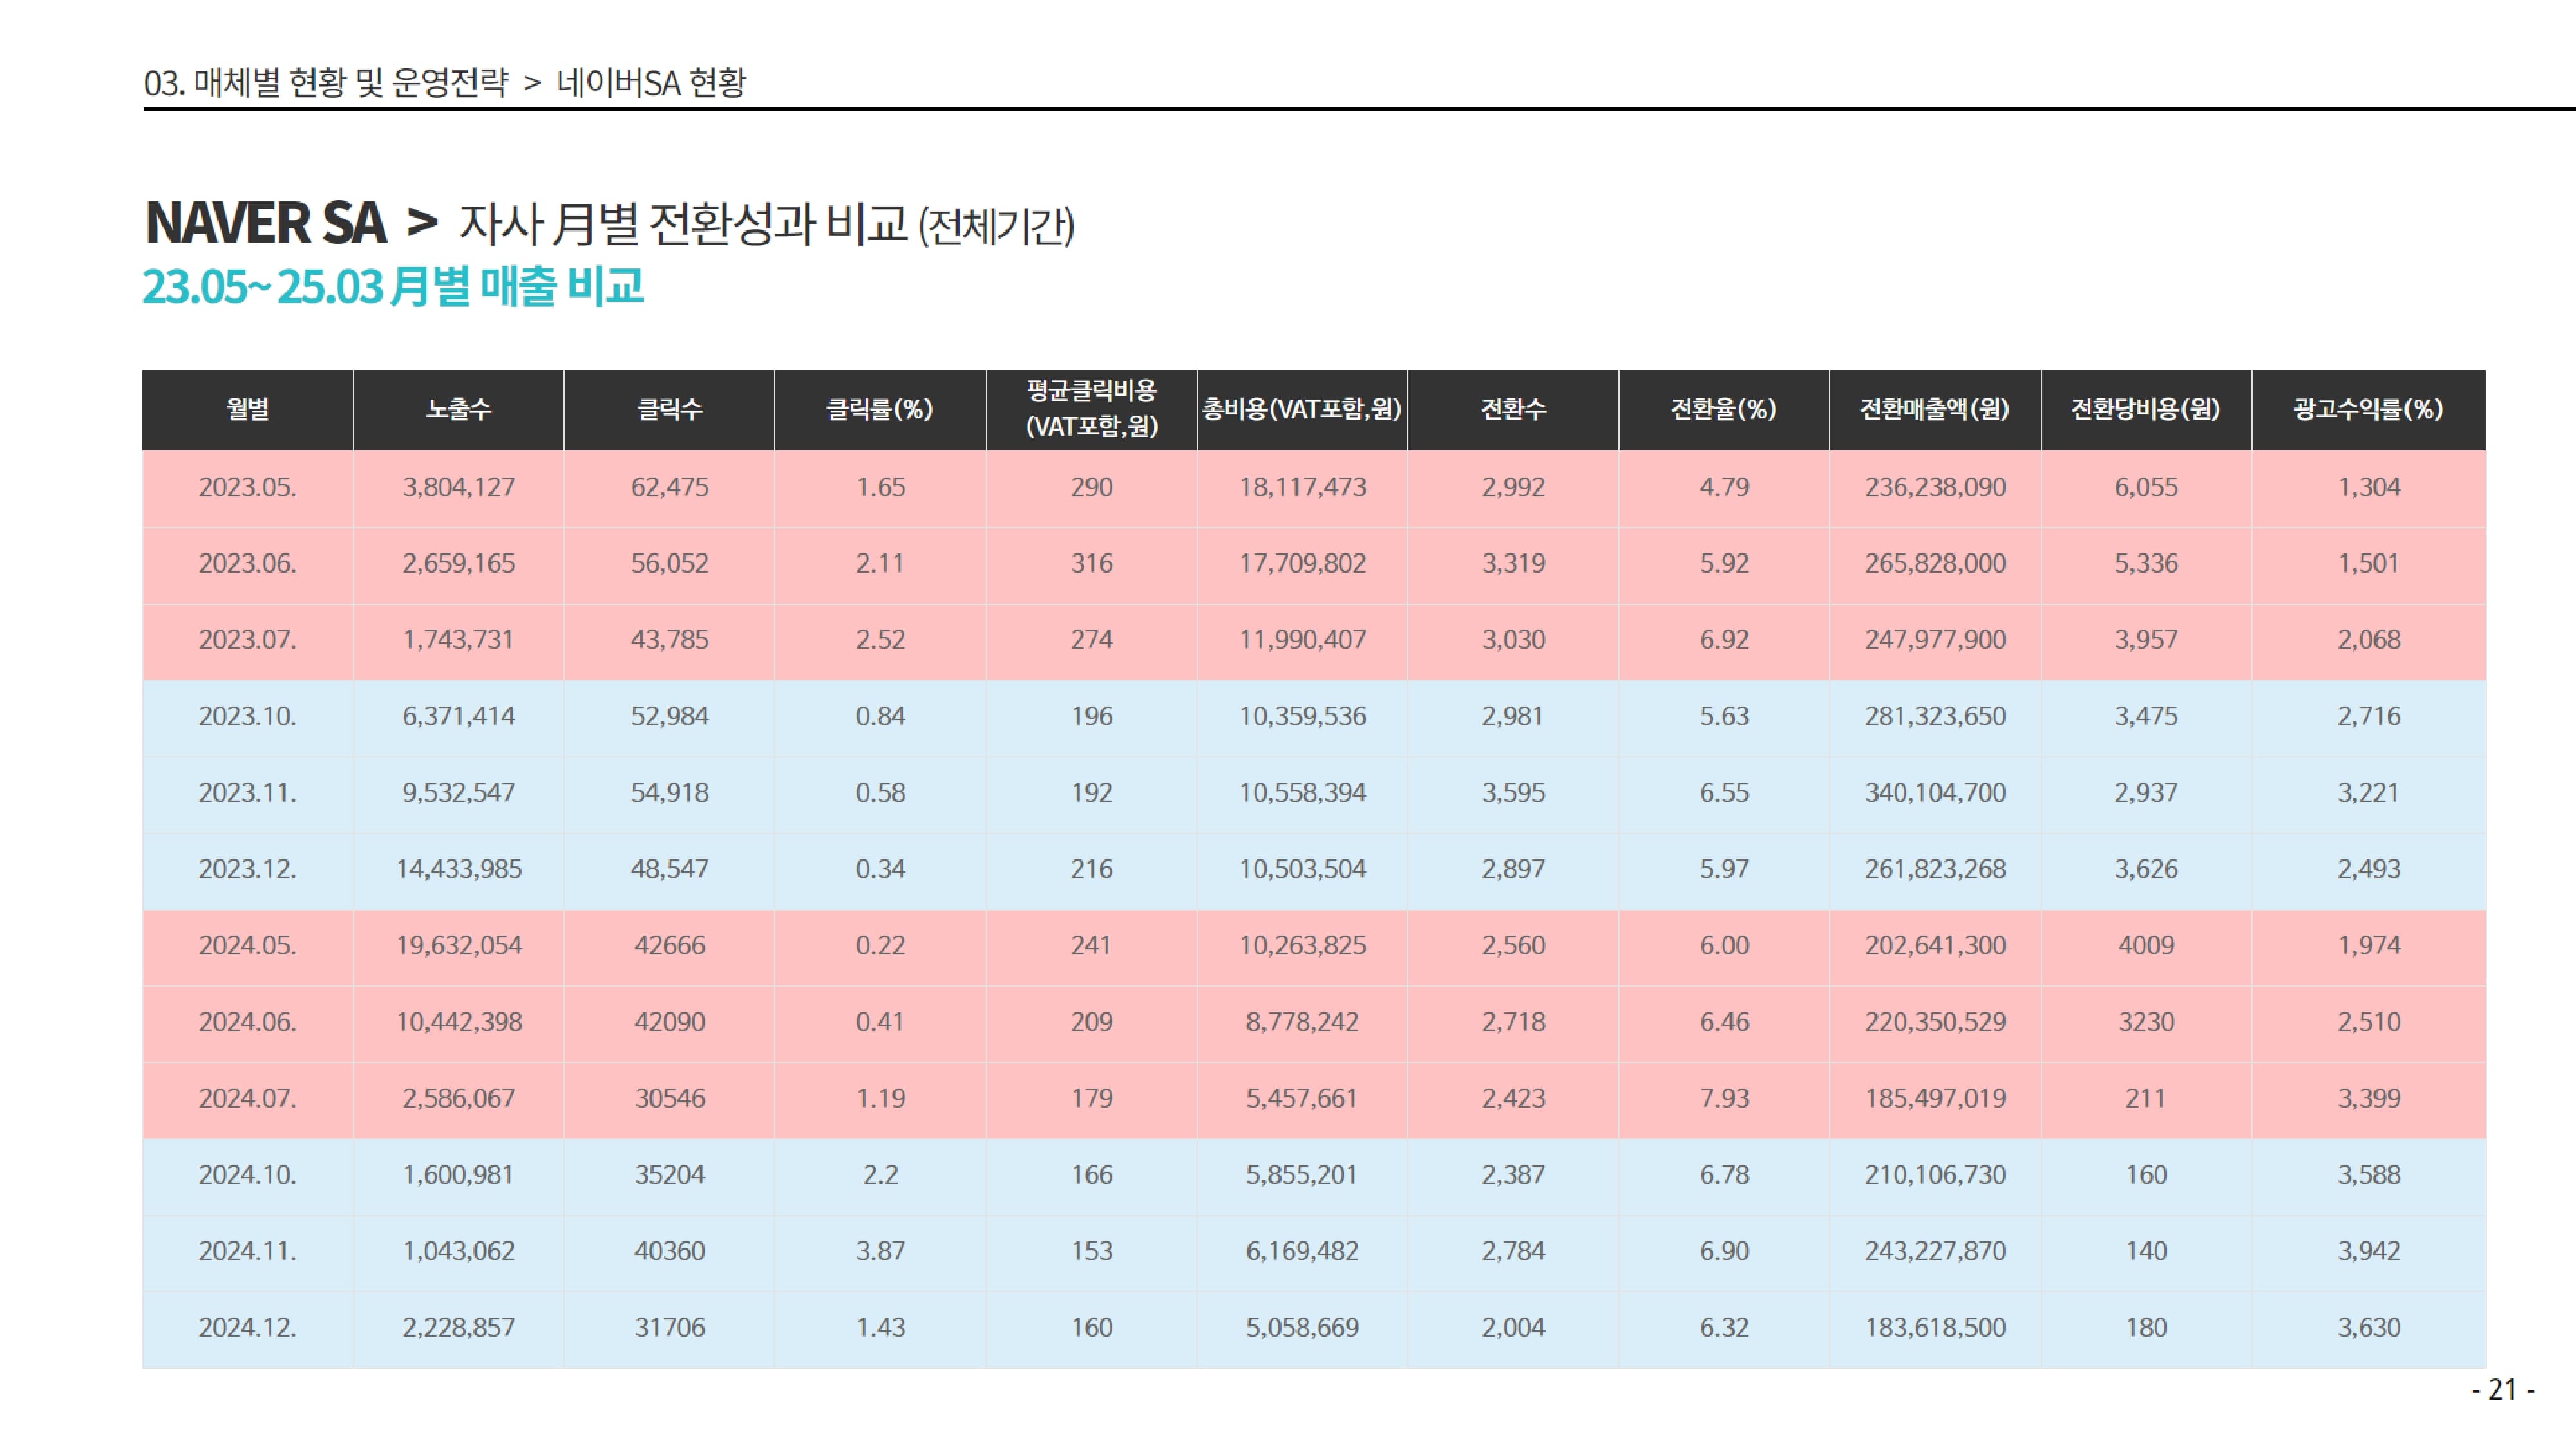The width and height of the screenshot is (2576, 1448).
Task: Click the subtitle '23.05~25.03 月별 매출 비교'
Action: (393, 287)
